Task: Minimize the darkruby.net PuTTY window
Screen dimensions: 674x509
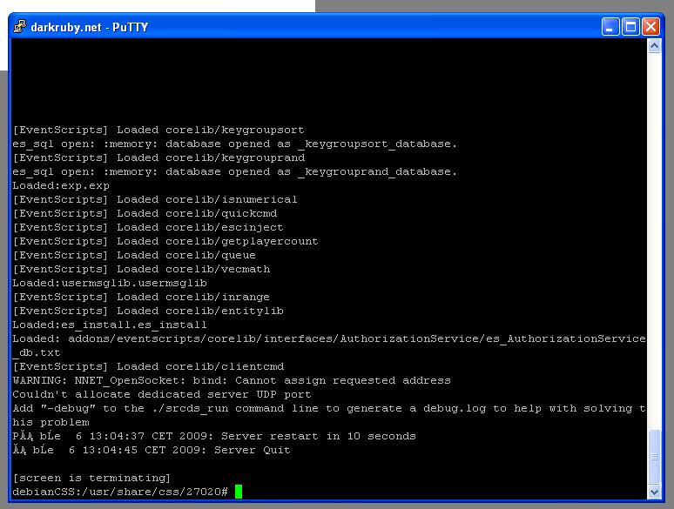Action: [610, 27]
